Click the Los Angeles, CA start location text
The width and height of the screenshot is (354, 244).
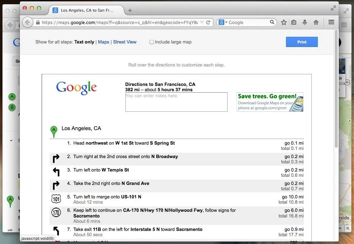pyautogui.click(x=81, y=128)
